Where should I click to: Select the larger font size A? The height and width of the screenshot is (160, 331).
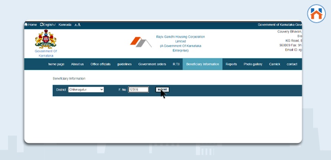point(79,25)
